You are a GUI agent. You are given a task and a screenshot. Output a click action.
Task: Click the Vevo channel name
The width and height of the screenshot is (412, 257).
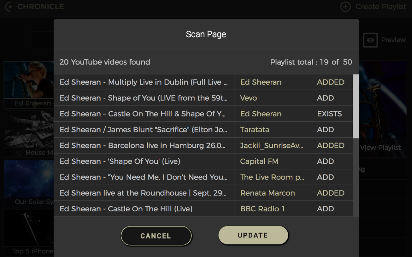pyautogui.click(x=248, y=98)
